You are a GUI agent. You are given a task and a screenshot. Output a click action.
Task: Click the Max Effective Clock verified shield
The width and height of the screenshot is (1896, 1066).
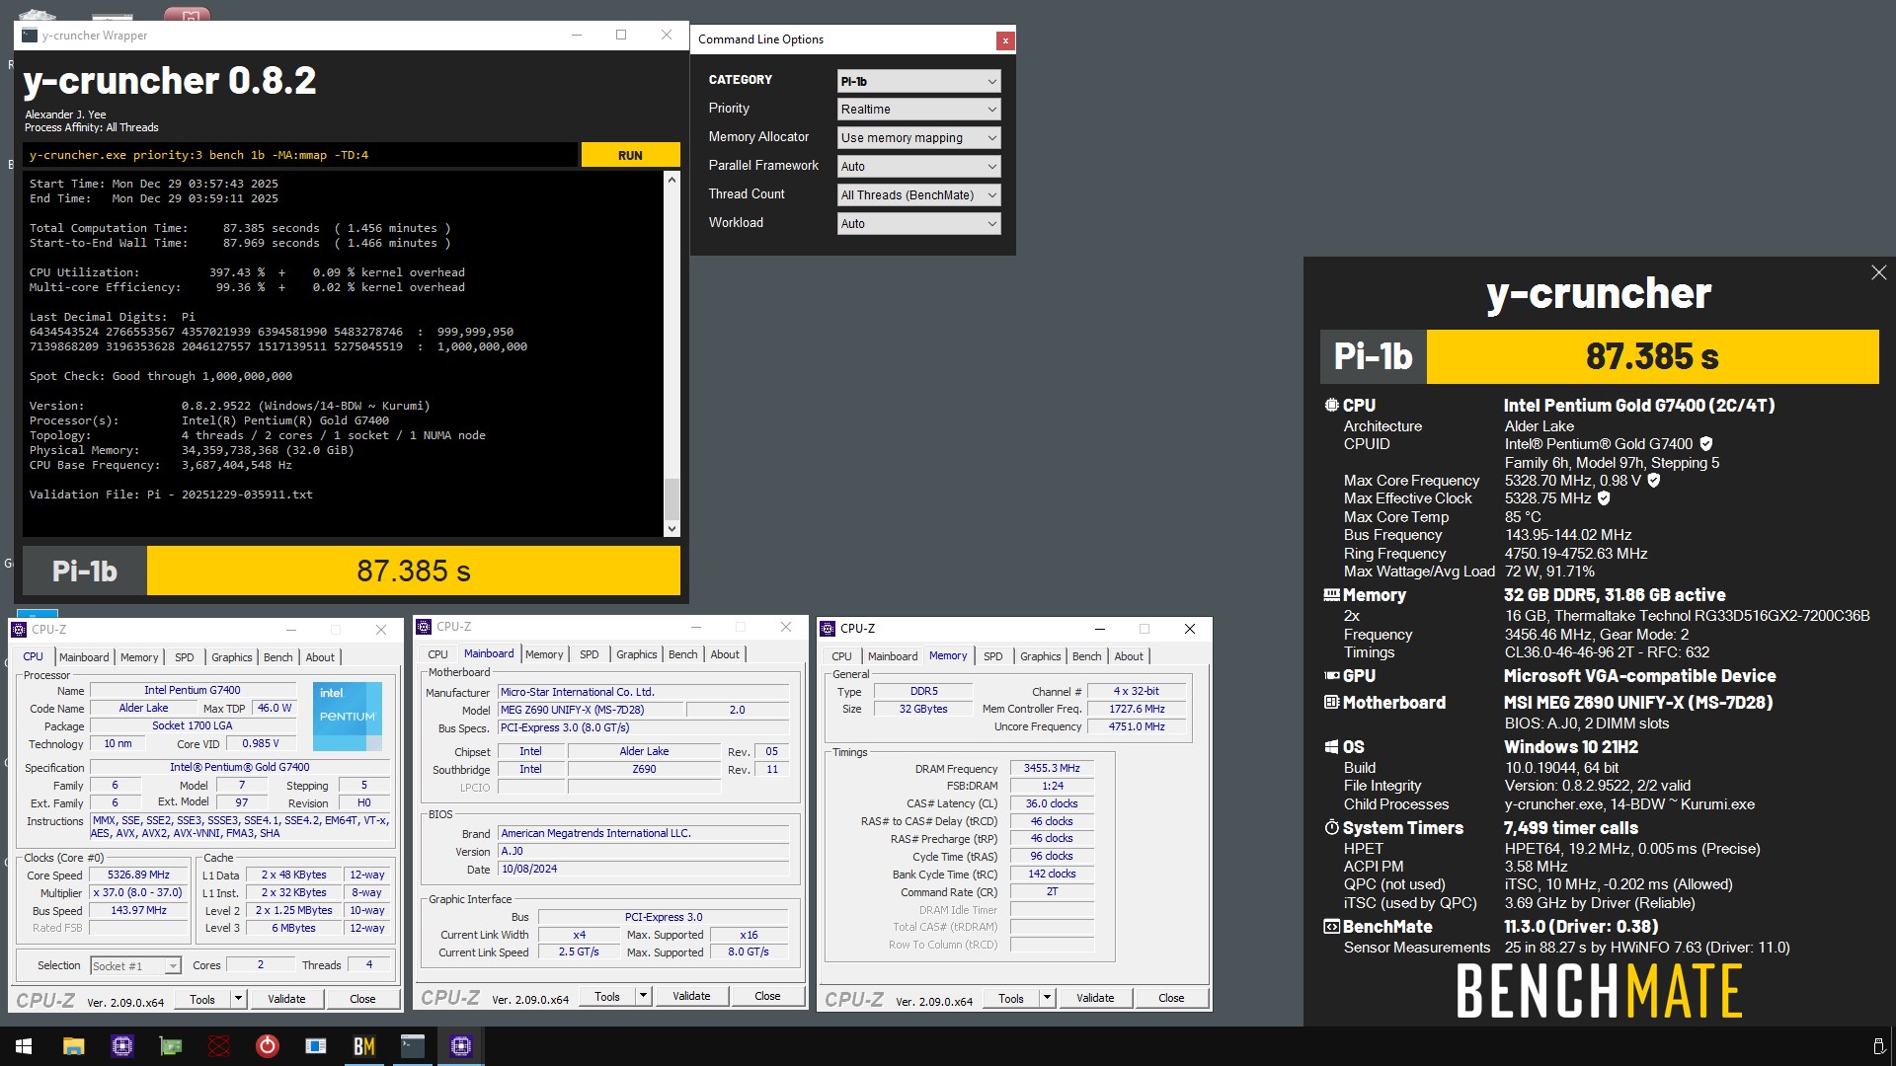point(1604,498)
